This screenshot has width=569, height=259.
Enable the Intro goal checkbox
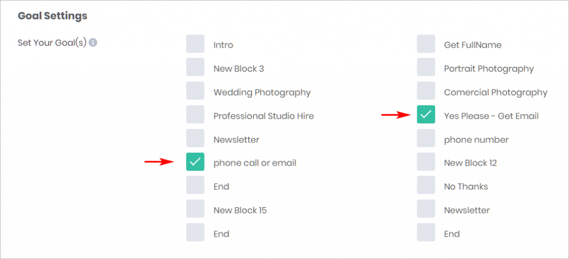pyautogui.click(x=195, y=44)
